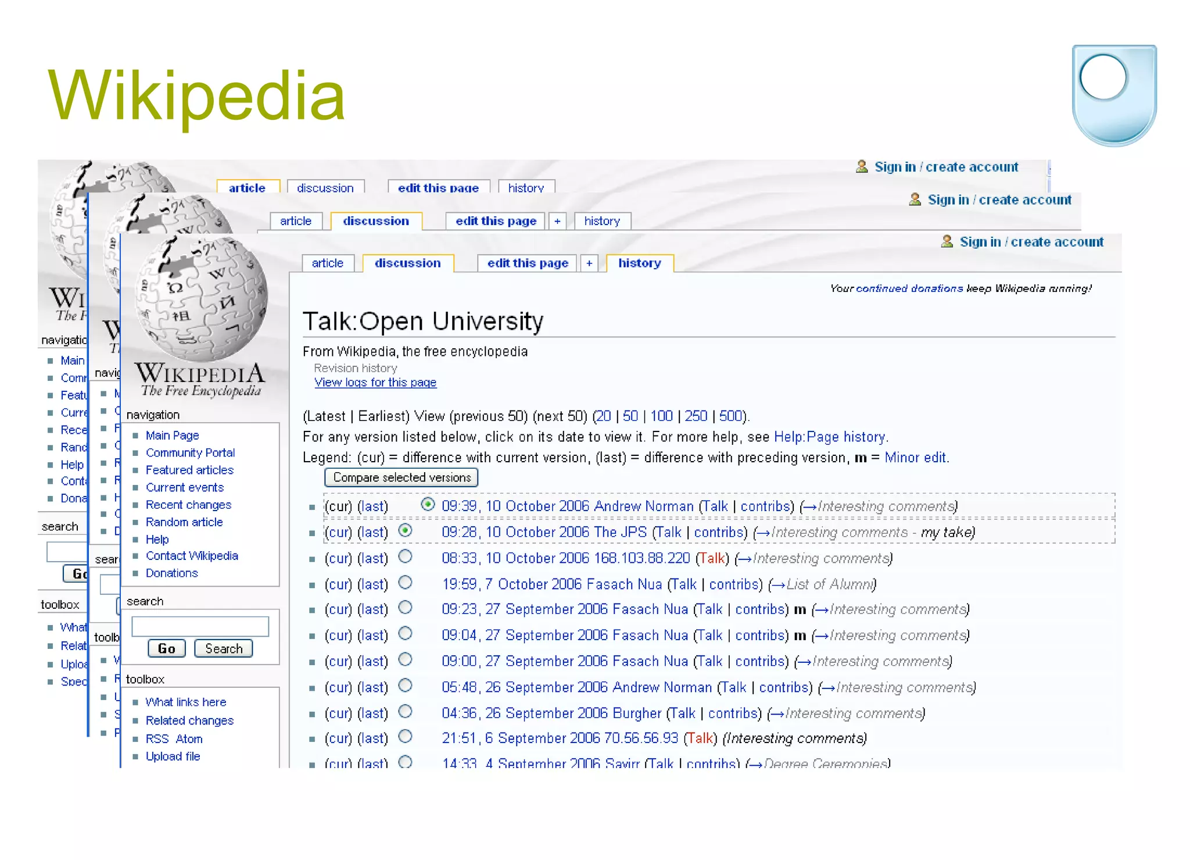Open Current events navigation link
This screenshot has height=860, width=1190.
click(185, 487)
